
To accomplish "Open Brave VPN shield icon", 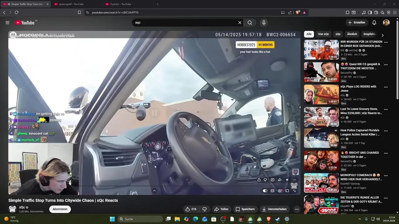I will (x=388, y=12).
